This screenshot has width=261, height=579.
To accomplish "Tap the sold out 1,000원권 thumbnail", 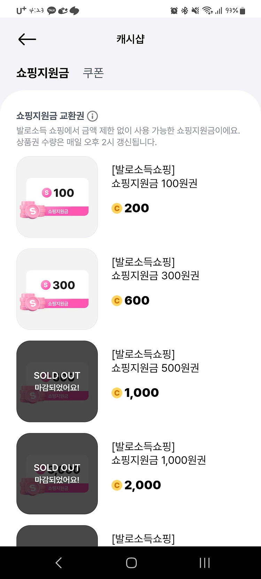I will point(57,474).
